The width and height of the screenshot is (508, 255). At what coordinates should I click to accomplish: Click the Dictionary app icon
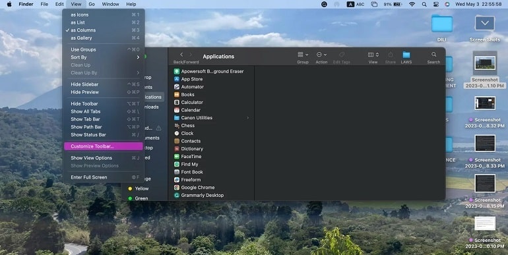point(177,149)
